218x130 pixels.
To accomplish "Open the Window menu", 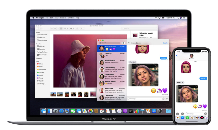I will 71,18.
